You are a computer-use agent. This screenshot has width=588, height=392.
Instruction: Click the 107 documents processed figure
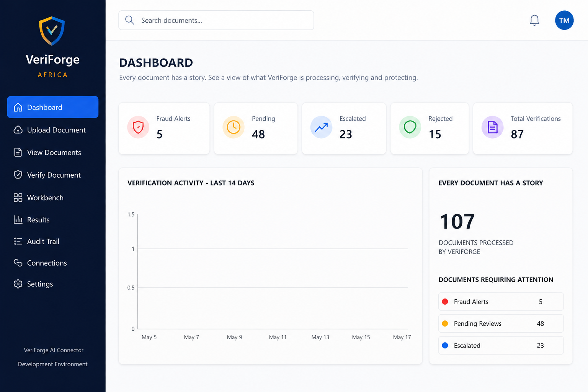click(457, 222)
